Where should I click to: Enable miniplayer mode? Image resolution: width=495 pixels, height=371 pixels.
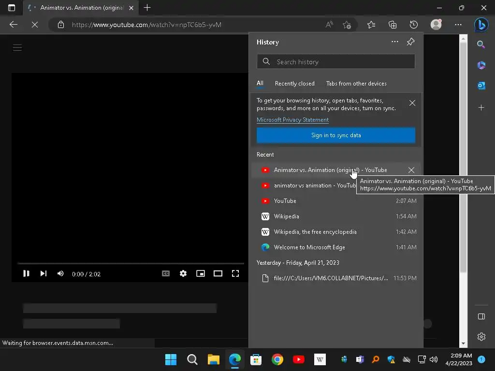tap(201, 273)
